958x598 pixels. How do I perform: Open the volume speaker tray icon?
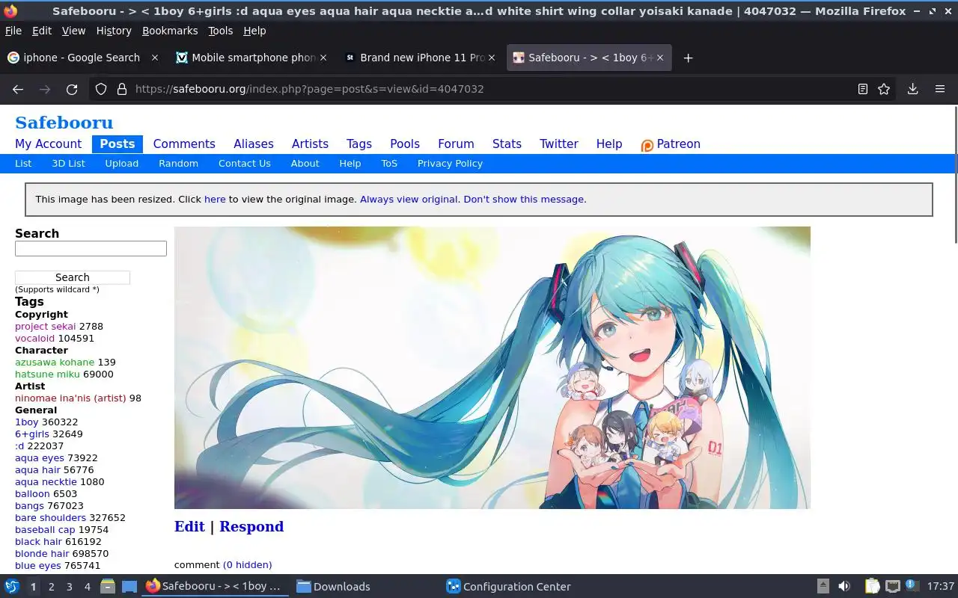(x=844, y=587)
